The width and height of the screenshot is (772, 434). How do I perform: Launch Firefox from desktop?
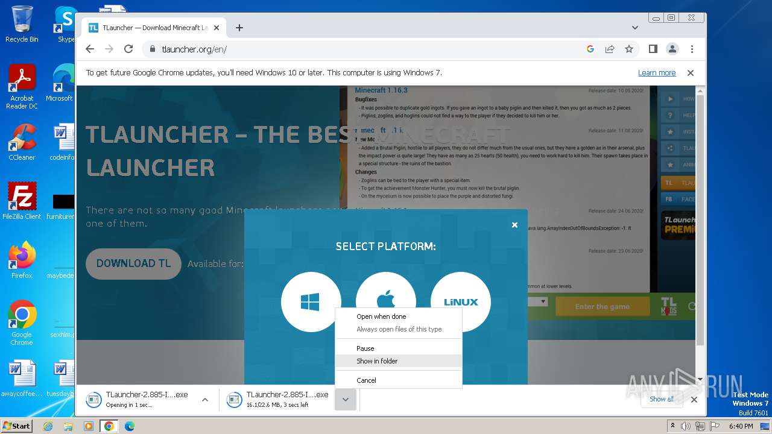(x=22, y=260)
